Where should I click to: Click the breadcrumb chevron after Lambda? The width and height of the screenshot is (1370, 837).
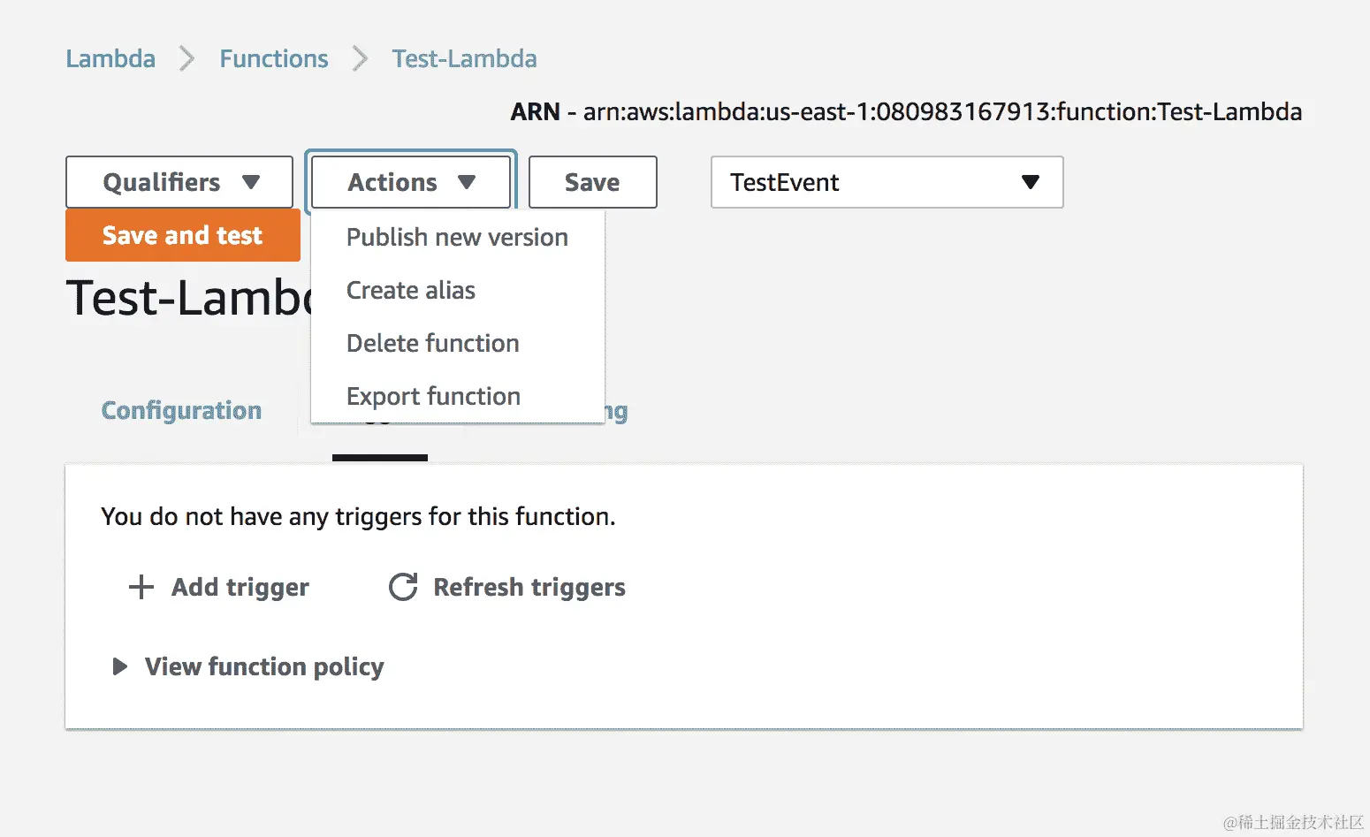(x=186, y=59)
